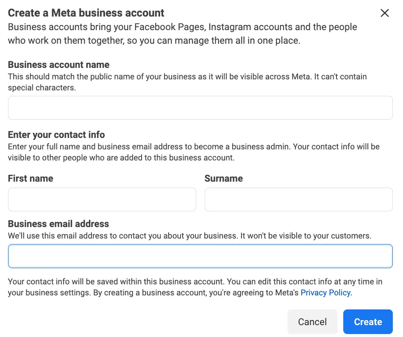This screenshot has width=403, height=337.
Task: Click the helper text about special characters
Action: pyautogui.click(x=187, y=82)
